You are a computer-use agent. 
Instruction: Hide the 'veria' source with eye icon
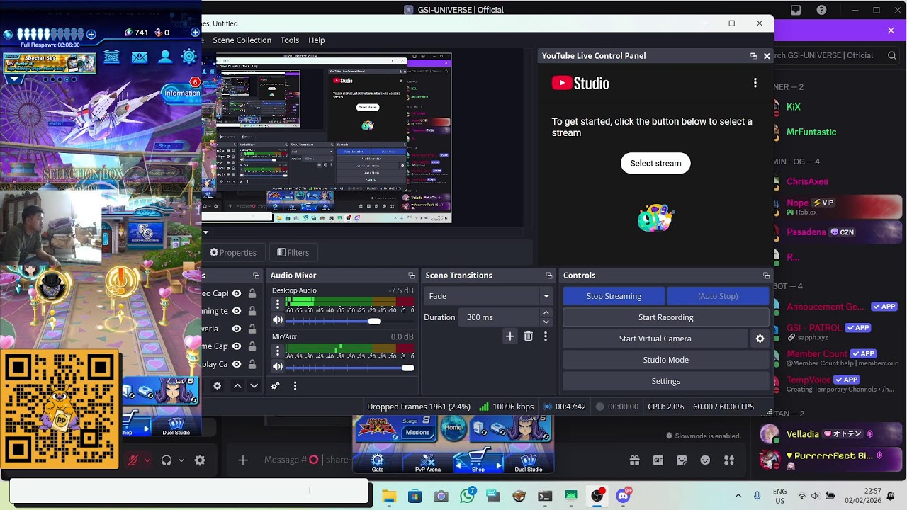tap(237, 329)
